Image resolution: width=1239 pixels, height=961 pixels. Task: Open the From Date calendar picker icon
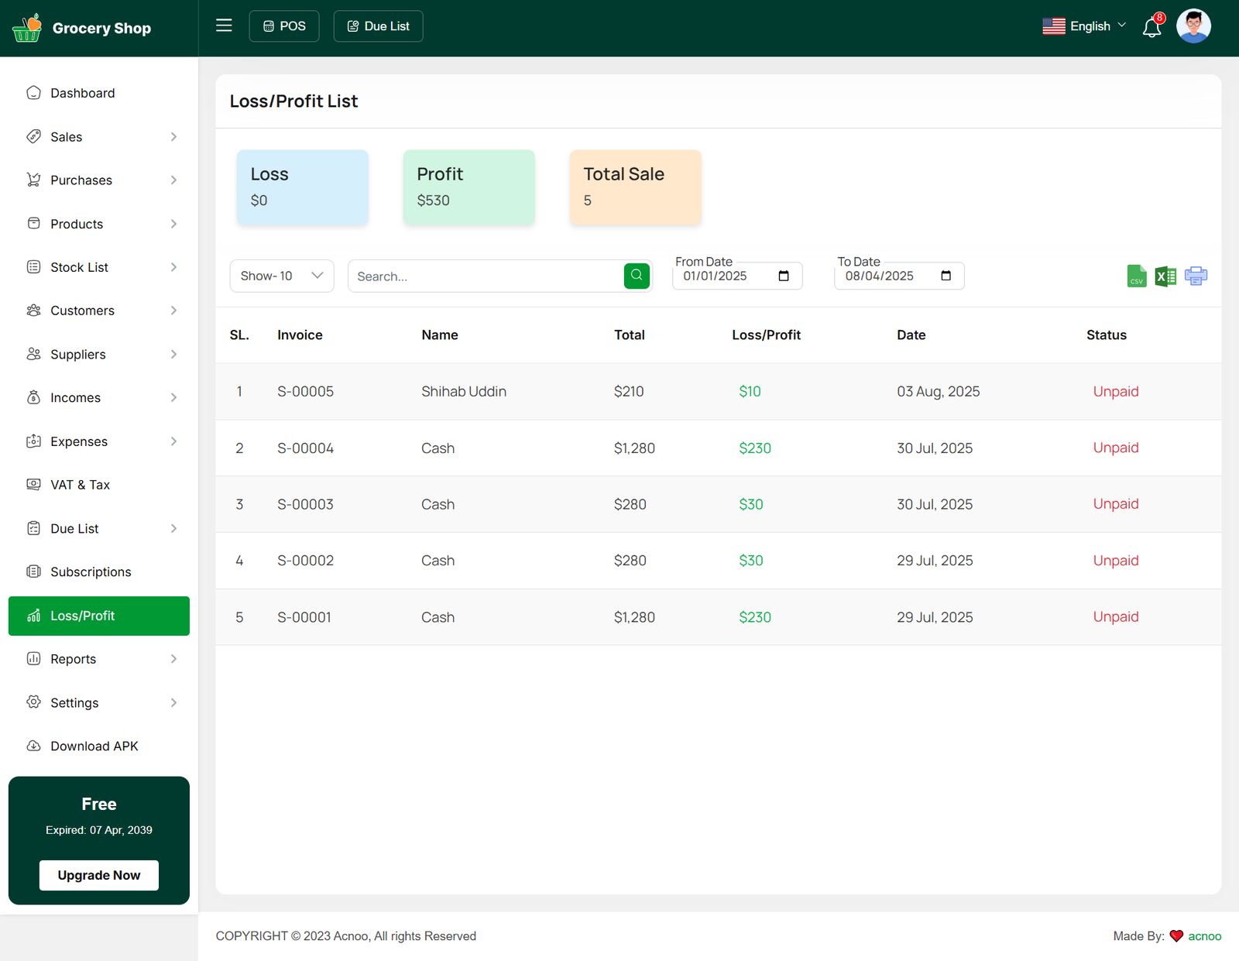(784, 276)
